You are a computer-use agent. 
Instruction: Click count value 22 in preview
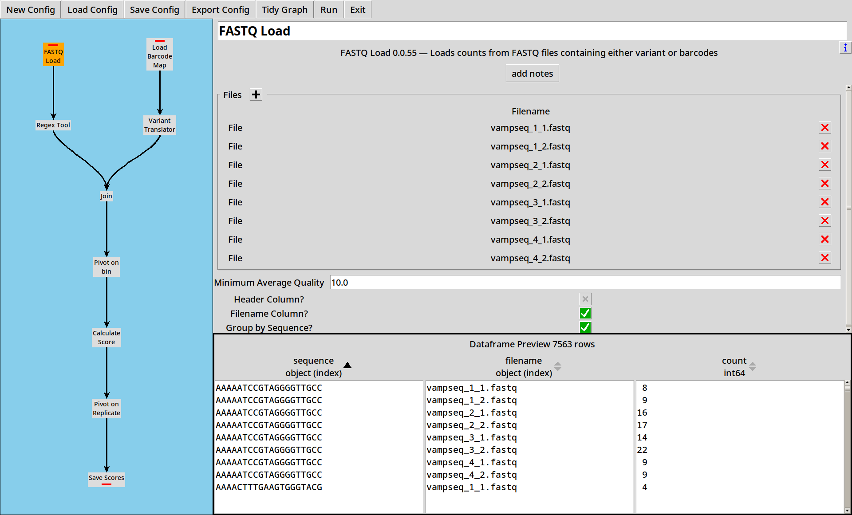click(642, 450)
